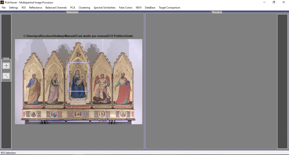Click the polyptych image in Selezione panel
This screenshot has height=155, width=289.
(x=78, y=81)
